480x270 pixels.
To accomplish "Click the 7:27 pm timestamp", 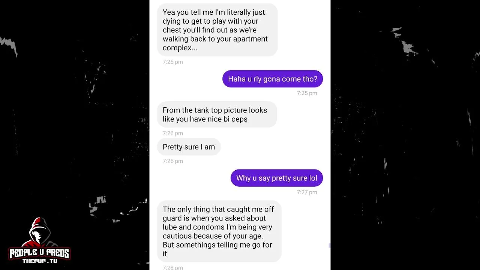I will [x=307, y=192].
